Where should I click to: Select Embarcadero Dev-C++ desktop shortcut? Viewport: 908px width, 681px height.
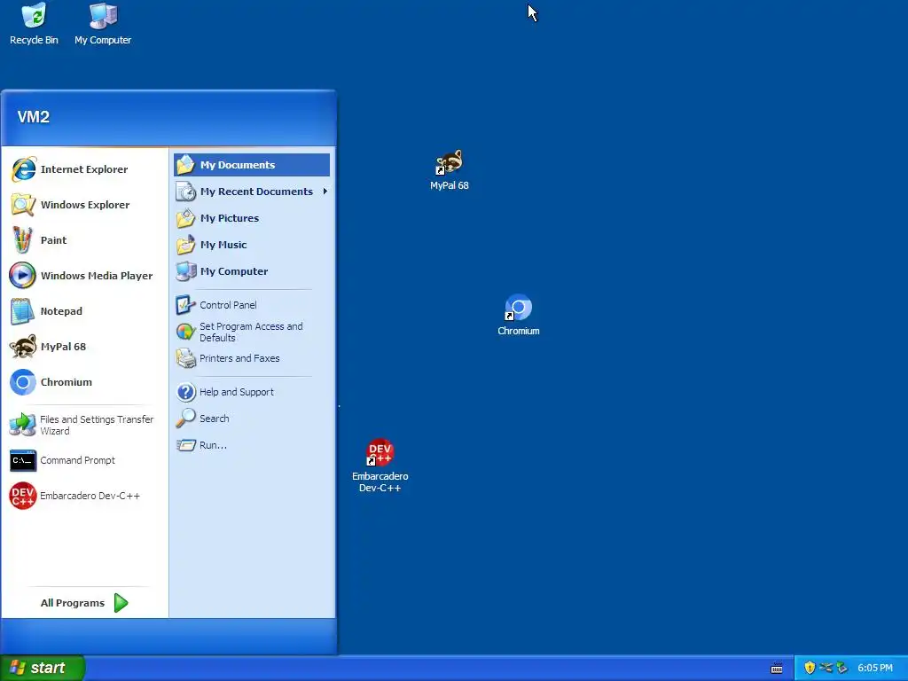380,466
